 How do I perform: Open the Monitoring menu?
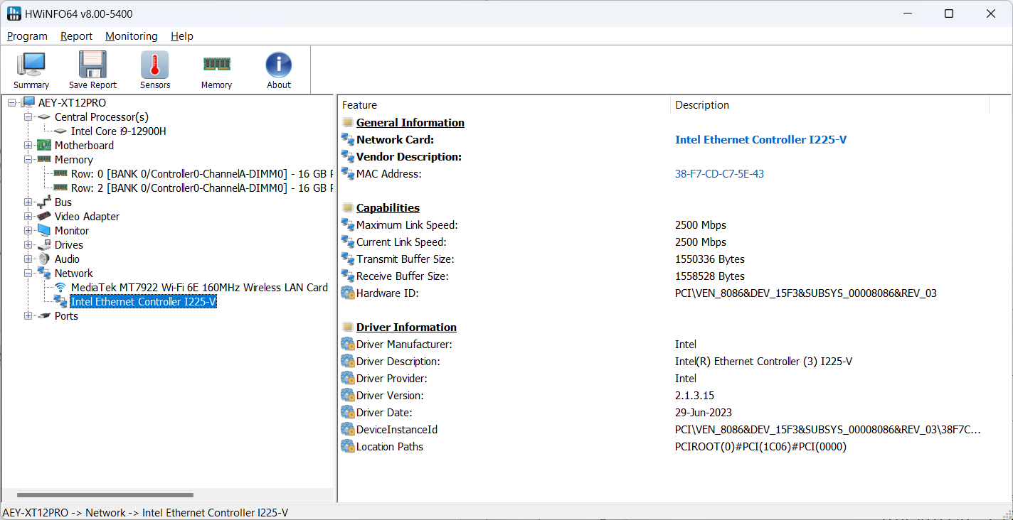coord(131,36)
